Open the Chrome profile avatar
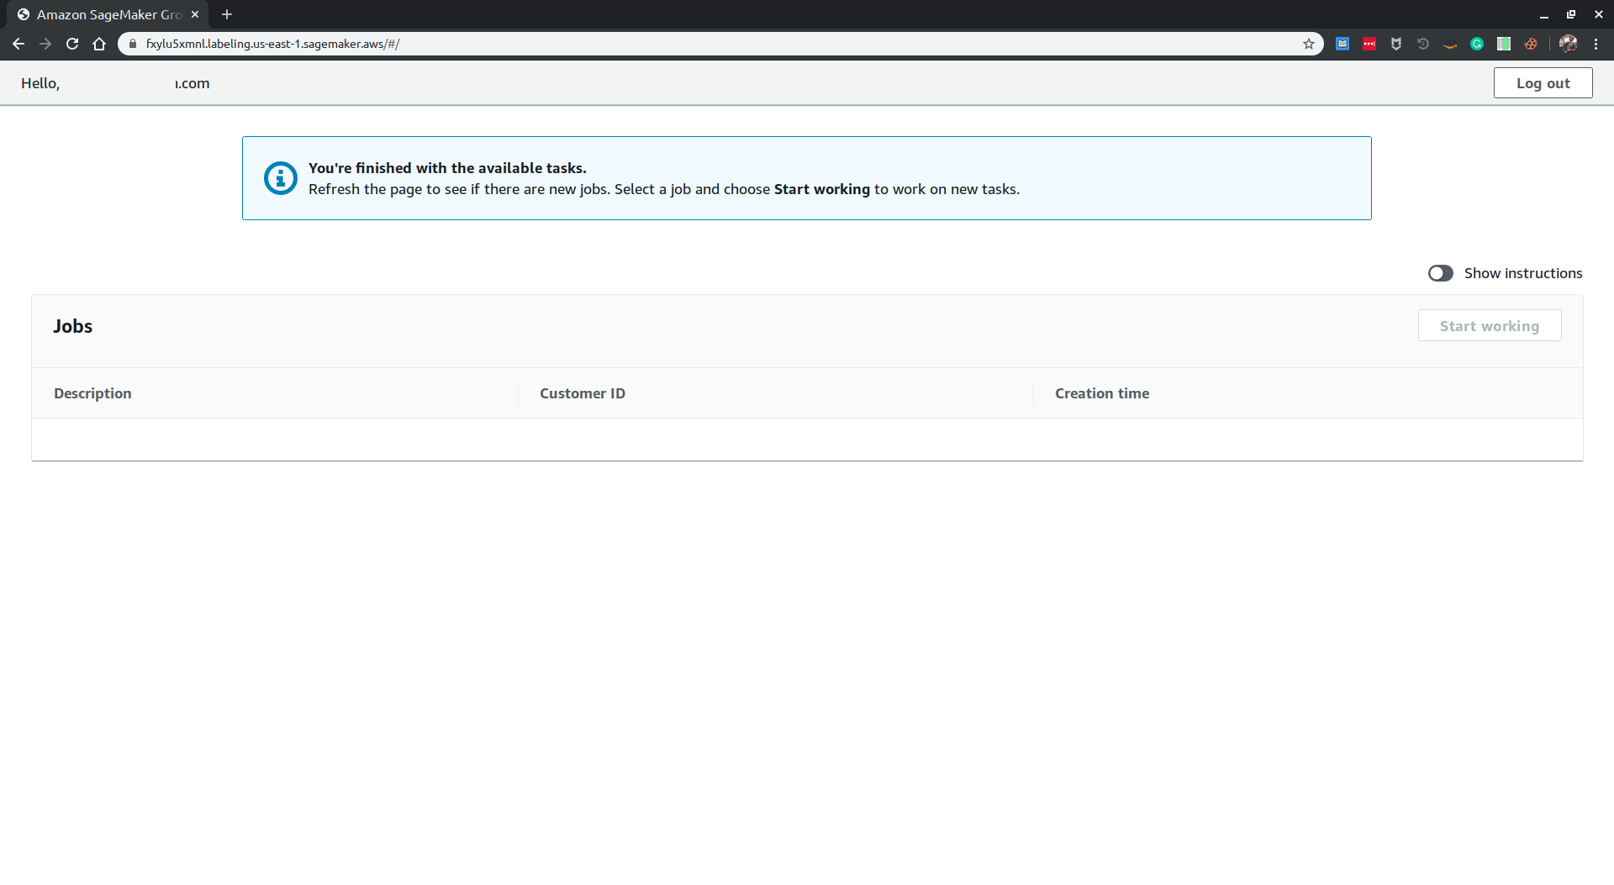The height and width of the screenshot is (885, 1614). (x=1568, y=44)
